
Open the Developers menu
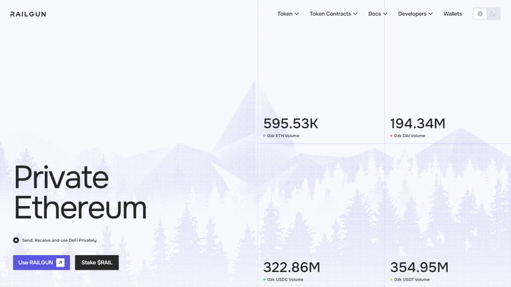[x=415, y=13]
